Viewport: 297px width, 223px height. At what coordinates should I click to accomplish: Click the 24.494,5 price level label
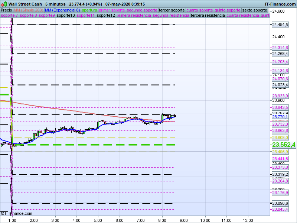pos(280,25)
